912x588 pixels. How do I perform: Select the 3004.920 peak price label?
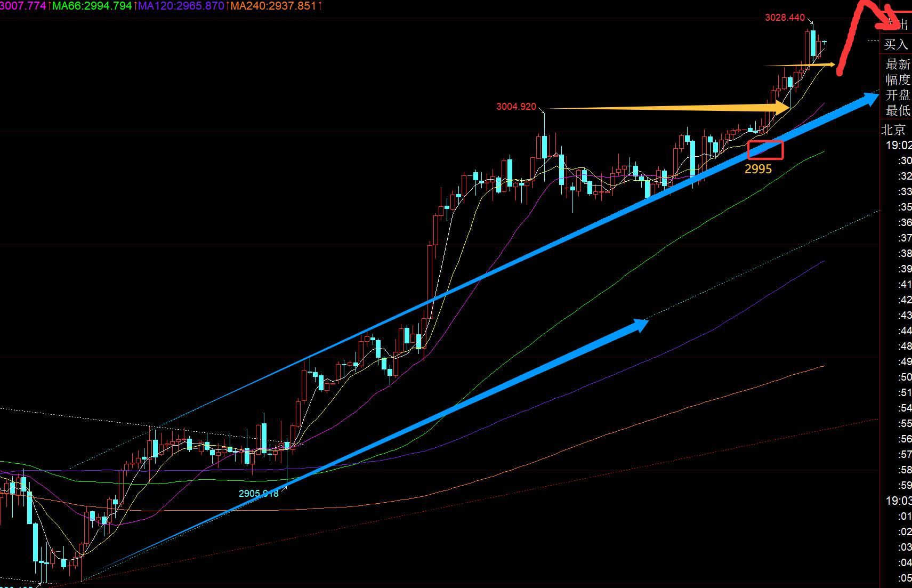tap(516, 107)
